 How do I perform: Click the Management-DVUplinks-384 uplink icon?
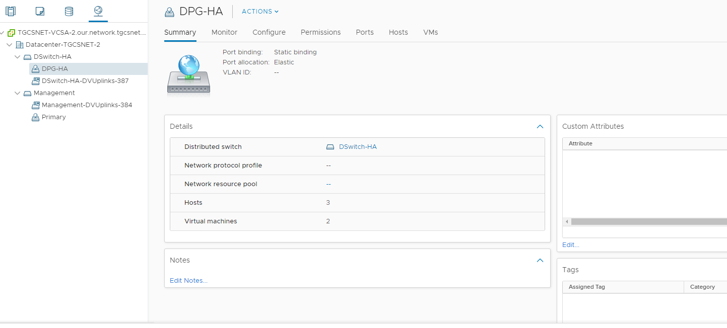[36, 105]
